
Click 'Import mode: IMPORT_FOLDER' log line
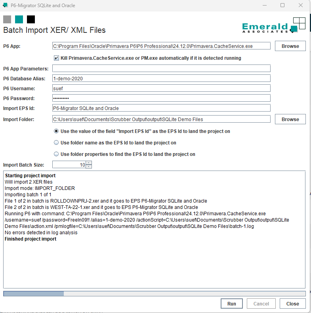tap(40, 188)
